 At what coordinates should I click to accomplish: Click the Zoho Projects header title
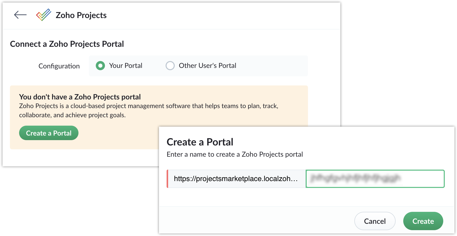click(81, 15)
